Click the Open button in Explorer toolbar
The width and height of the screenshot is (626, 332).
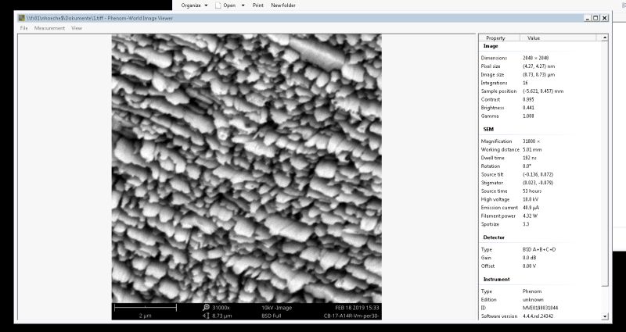click(225, 5)
